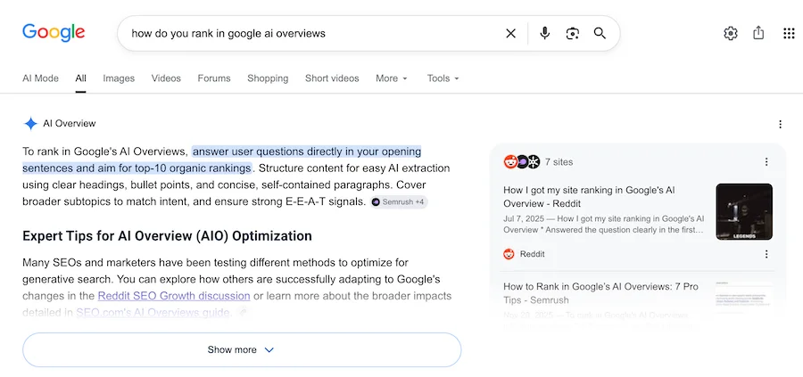Click the Google logo
This screenshot has height=377, width=803.
[x=54, y=33]
